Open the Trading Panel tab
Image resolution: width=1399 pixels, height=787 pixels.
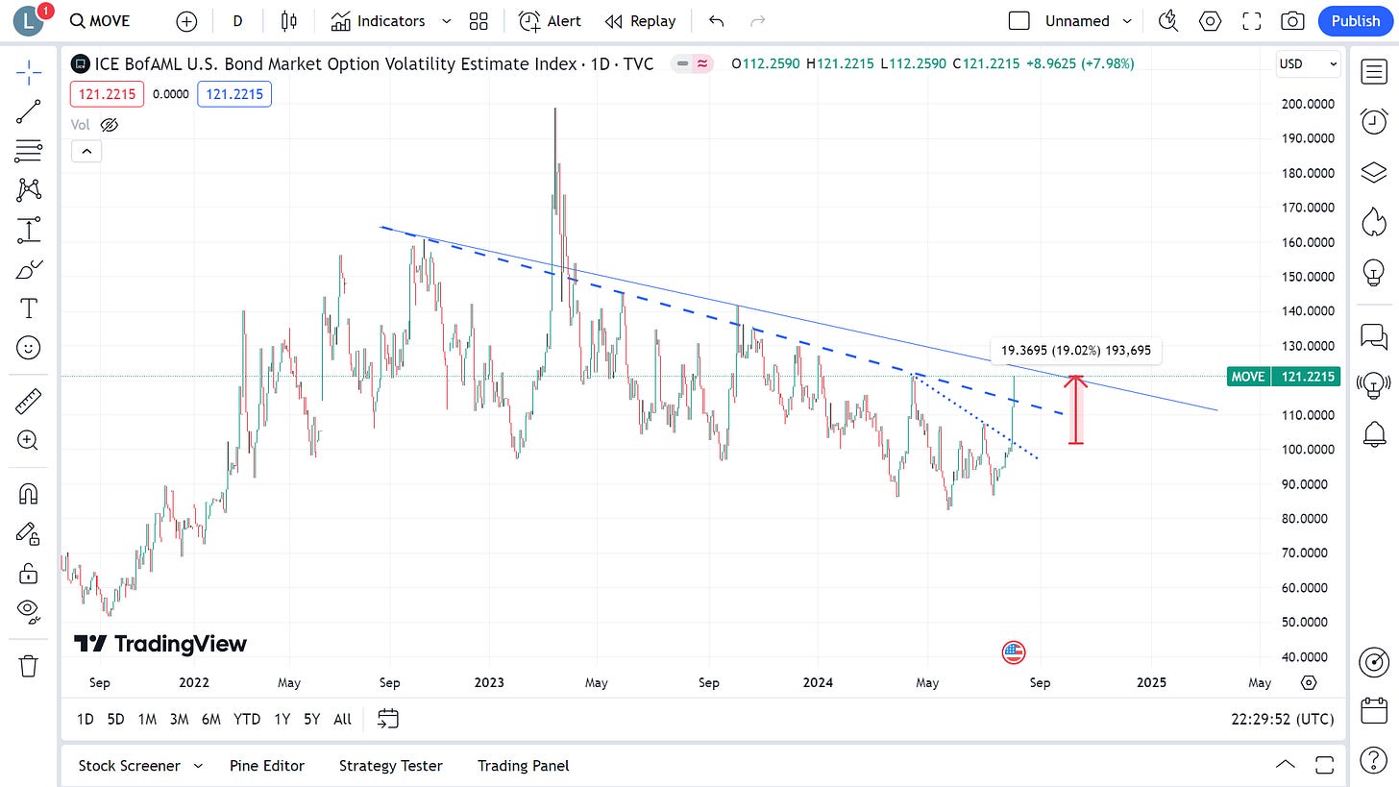pos(524,766)
